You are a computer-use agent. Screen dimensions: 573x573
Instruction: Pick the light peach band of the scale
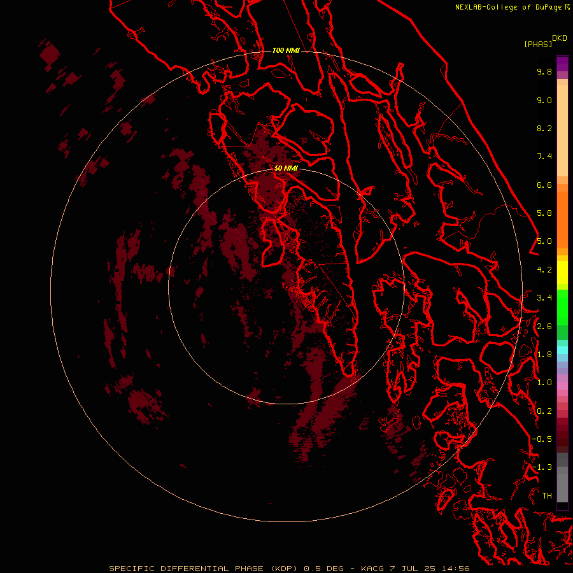coord(562,131)
